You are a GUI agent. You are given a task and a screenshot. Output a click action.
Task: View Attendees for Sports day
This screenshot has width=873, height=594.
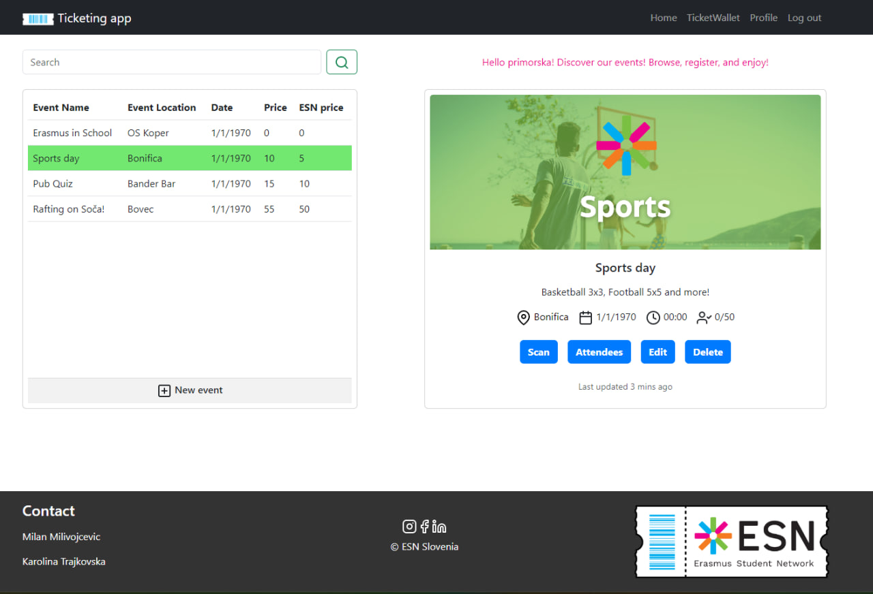[x=599, y=352]
